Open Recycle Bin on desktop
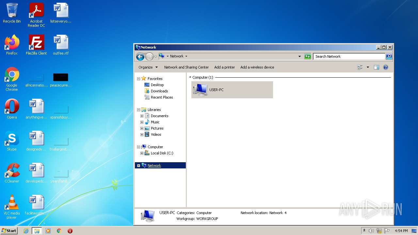418x235 pixels. [x=12, y=13]
